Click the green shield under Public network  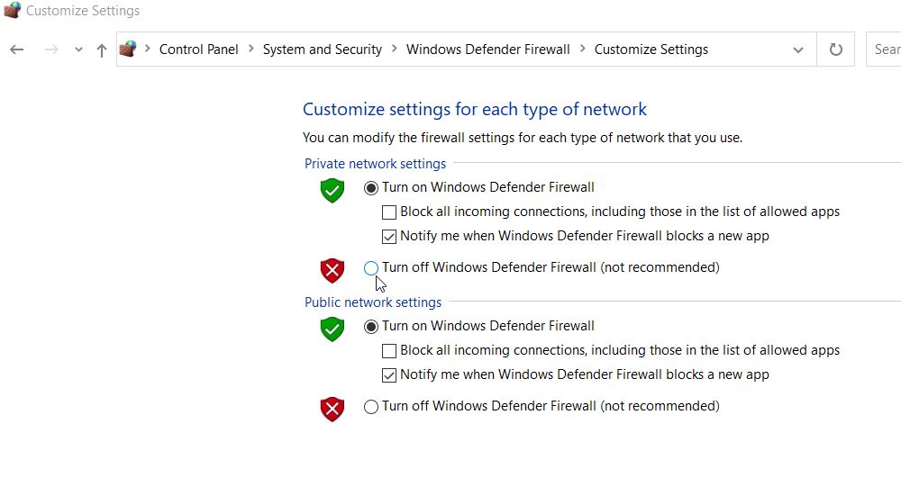[x=332, y=329]
